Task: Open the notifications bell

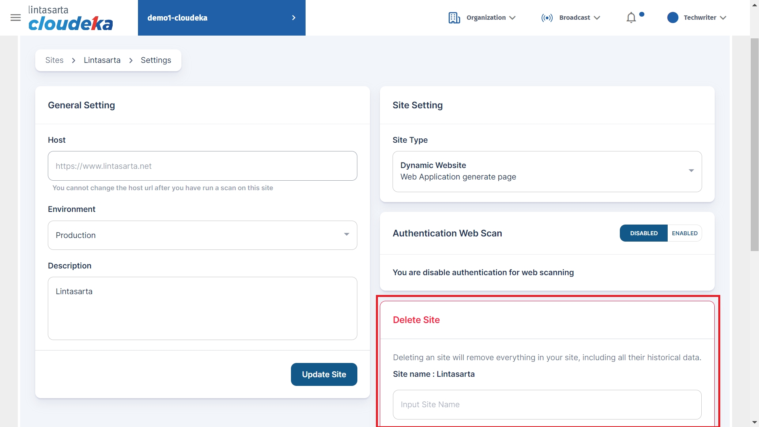Action: tap(631, 18)
